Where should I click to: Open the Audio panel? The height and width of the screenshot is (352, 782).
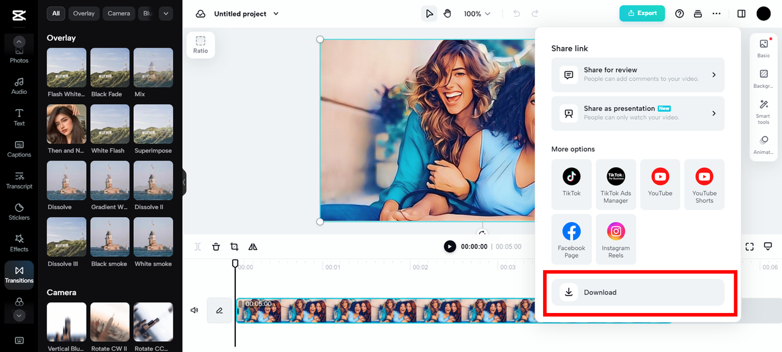[x=19, y=86]
